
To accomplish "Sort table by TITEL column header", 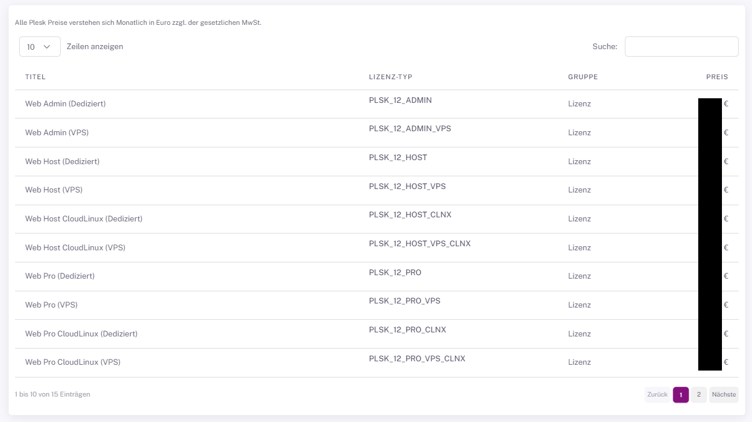I will pos(35,77).
